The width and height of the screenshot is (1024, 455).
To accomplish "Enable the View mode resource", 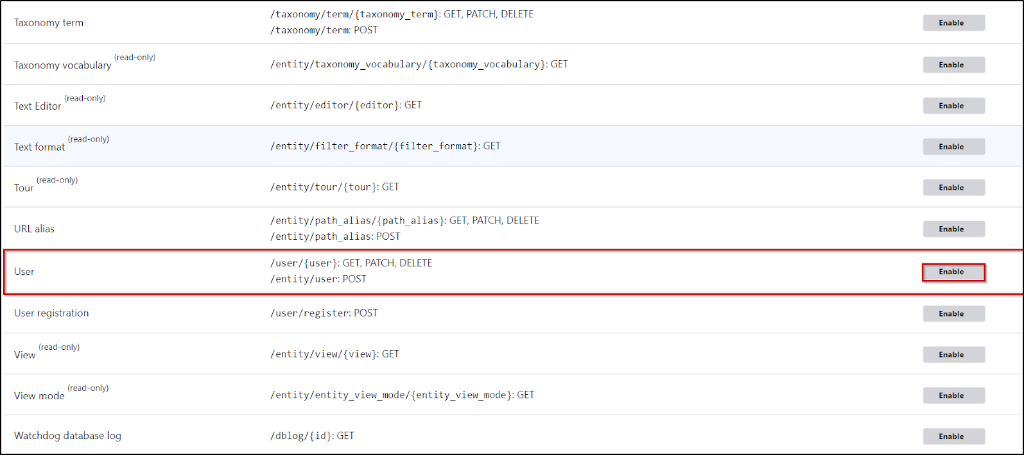I will click(953, 395).
